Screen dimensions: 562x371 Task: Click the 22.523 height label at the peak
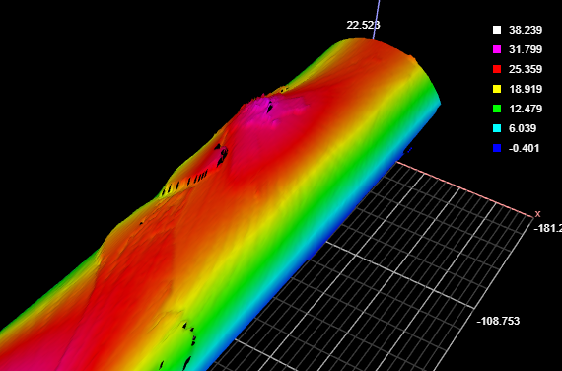(x=363, y=25)
